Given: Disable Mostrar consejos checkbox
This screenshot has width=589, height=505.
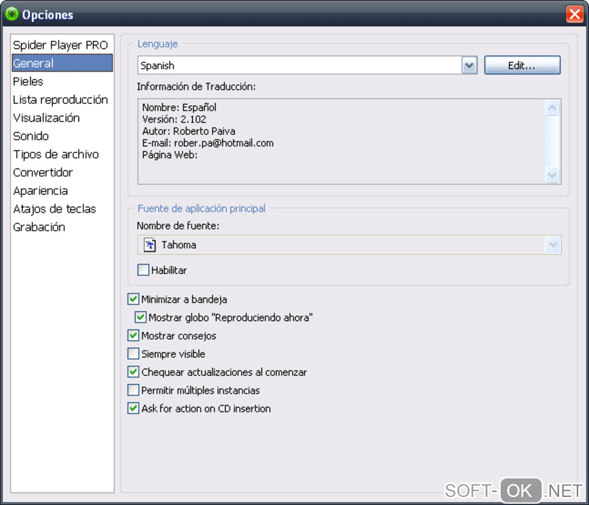Looking at the screenshot, I should (x=133, y=336).
